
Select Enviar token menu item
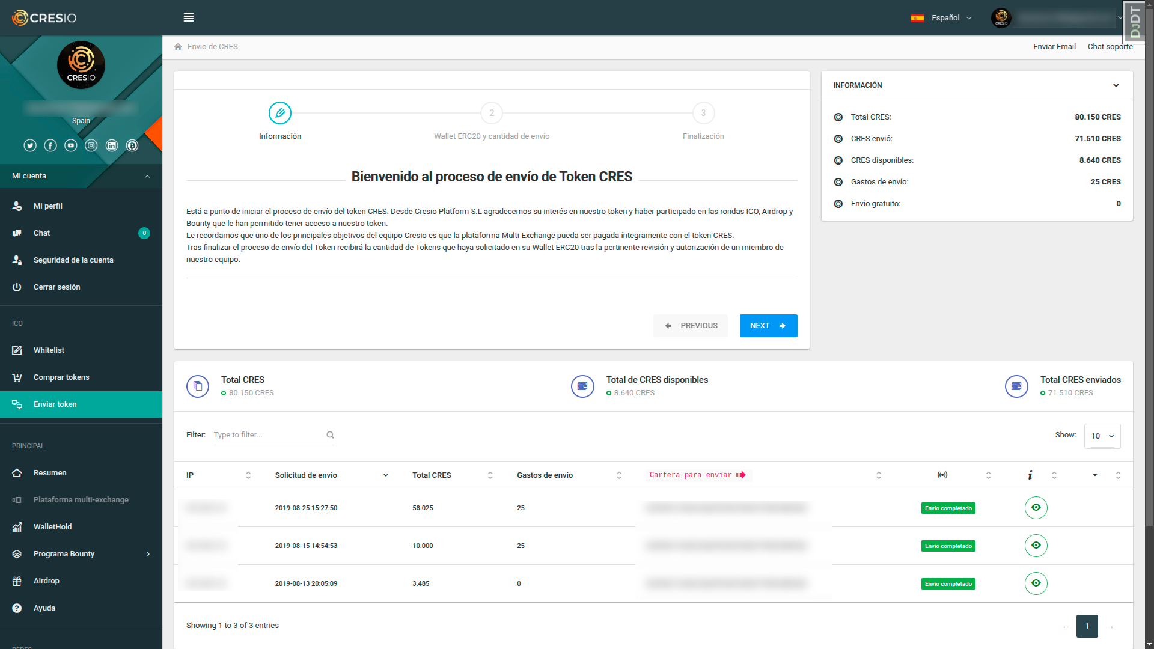(81, 404)
